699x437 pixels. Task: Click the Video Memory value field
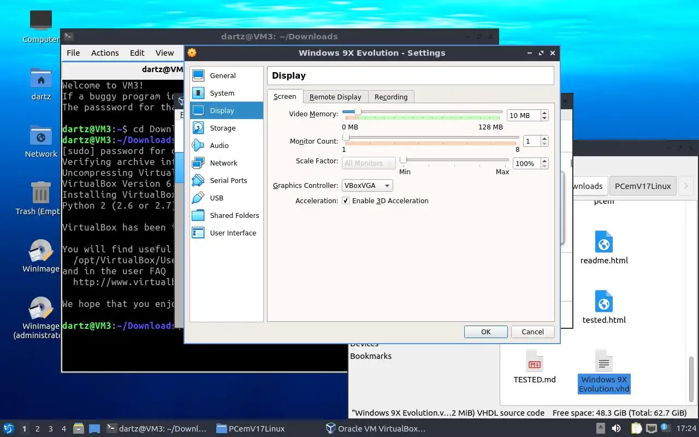coord(524,115)
